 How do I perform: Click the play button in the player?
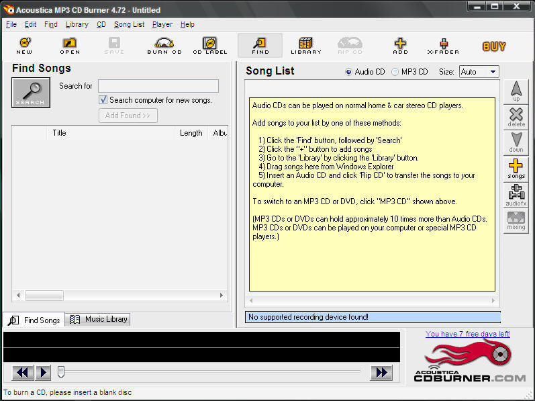coord(43,372)
